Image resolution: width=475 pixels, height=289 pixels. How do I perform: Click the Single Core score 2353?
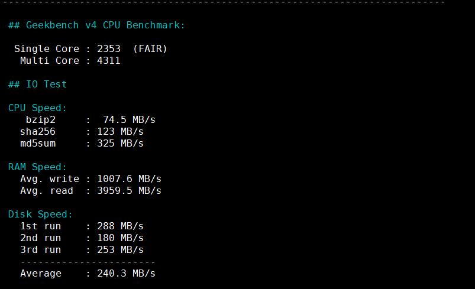point(109,49)
